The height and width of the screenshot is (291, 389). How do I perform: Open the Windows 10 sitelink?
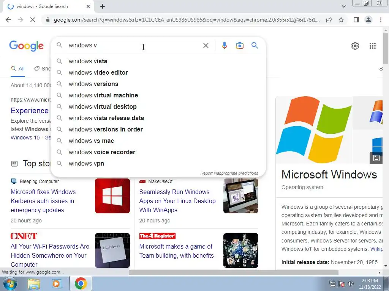(25, 138)
